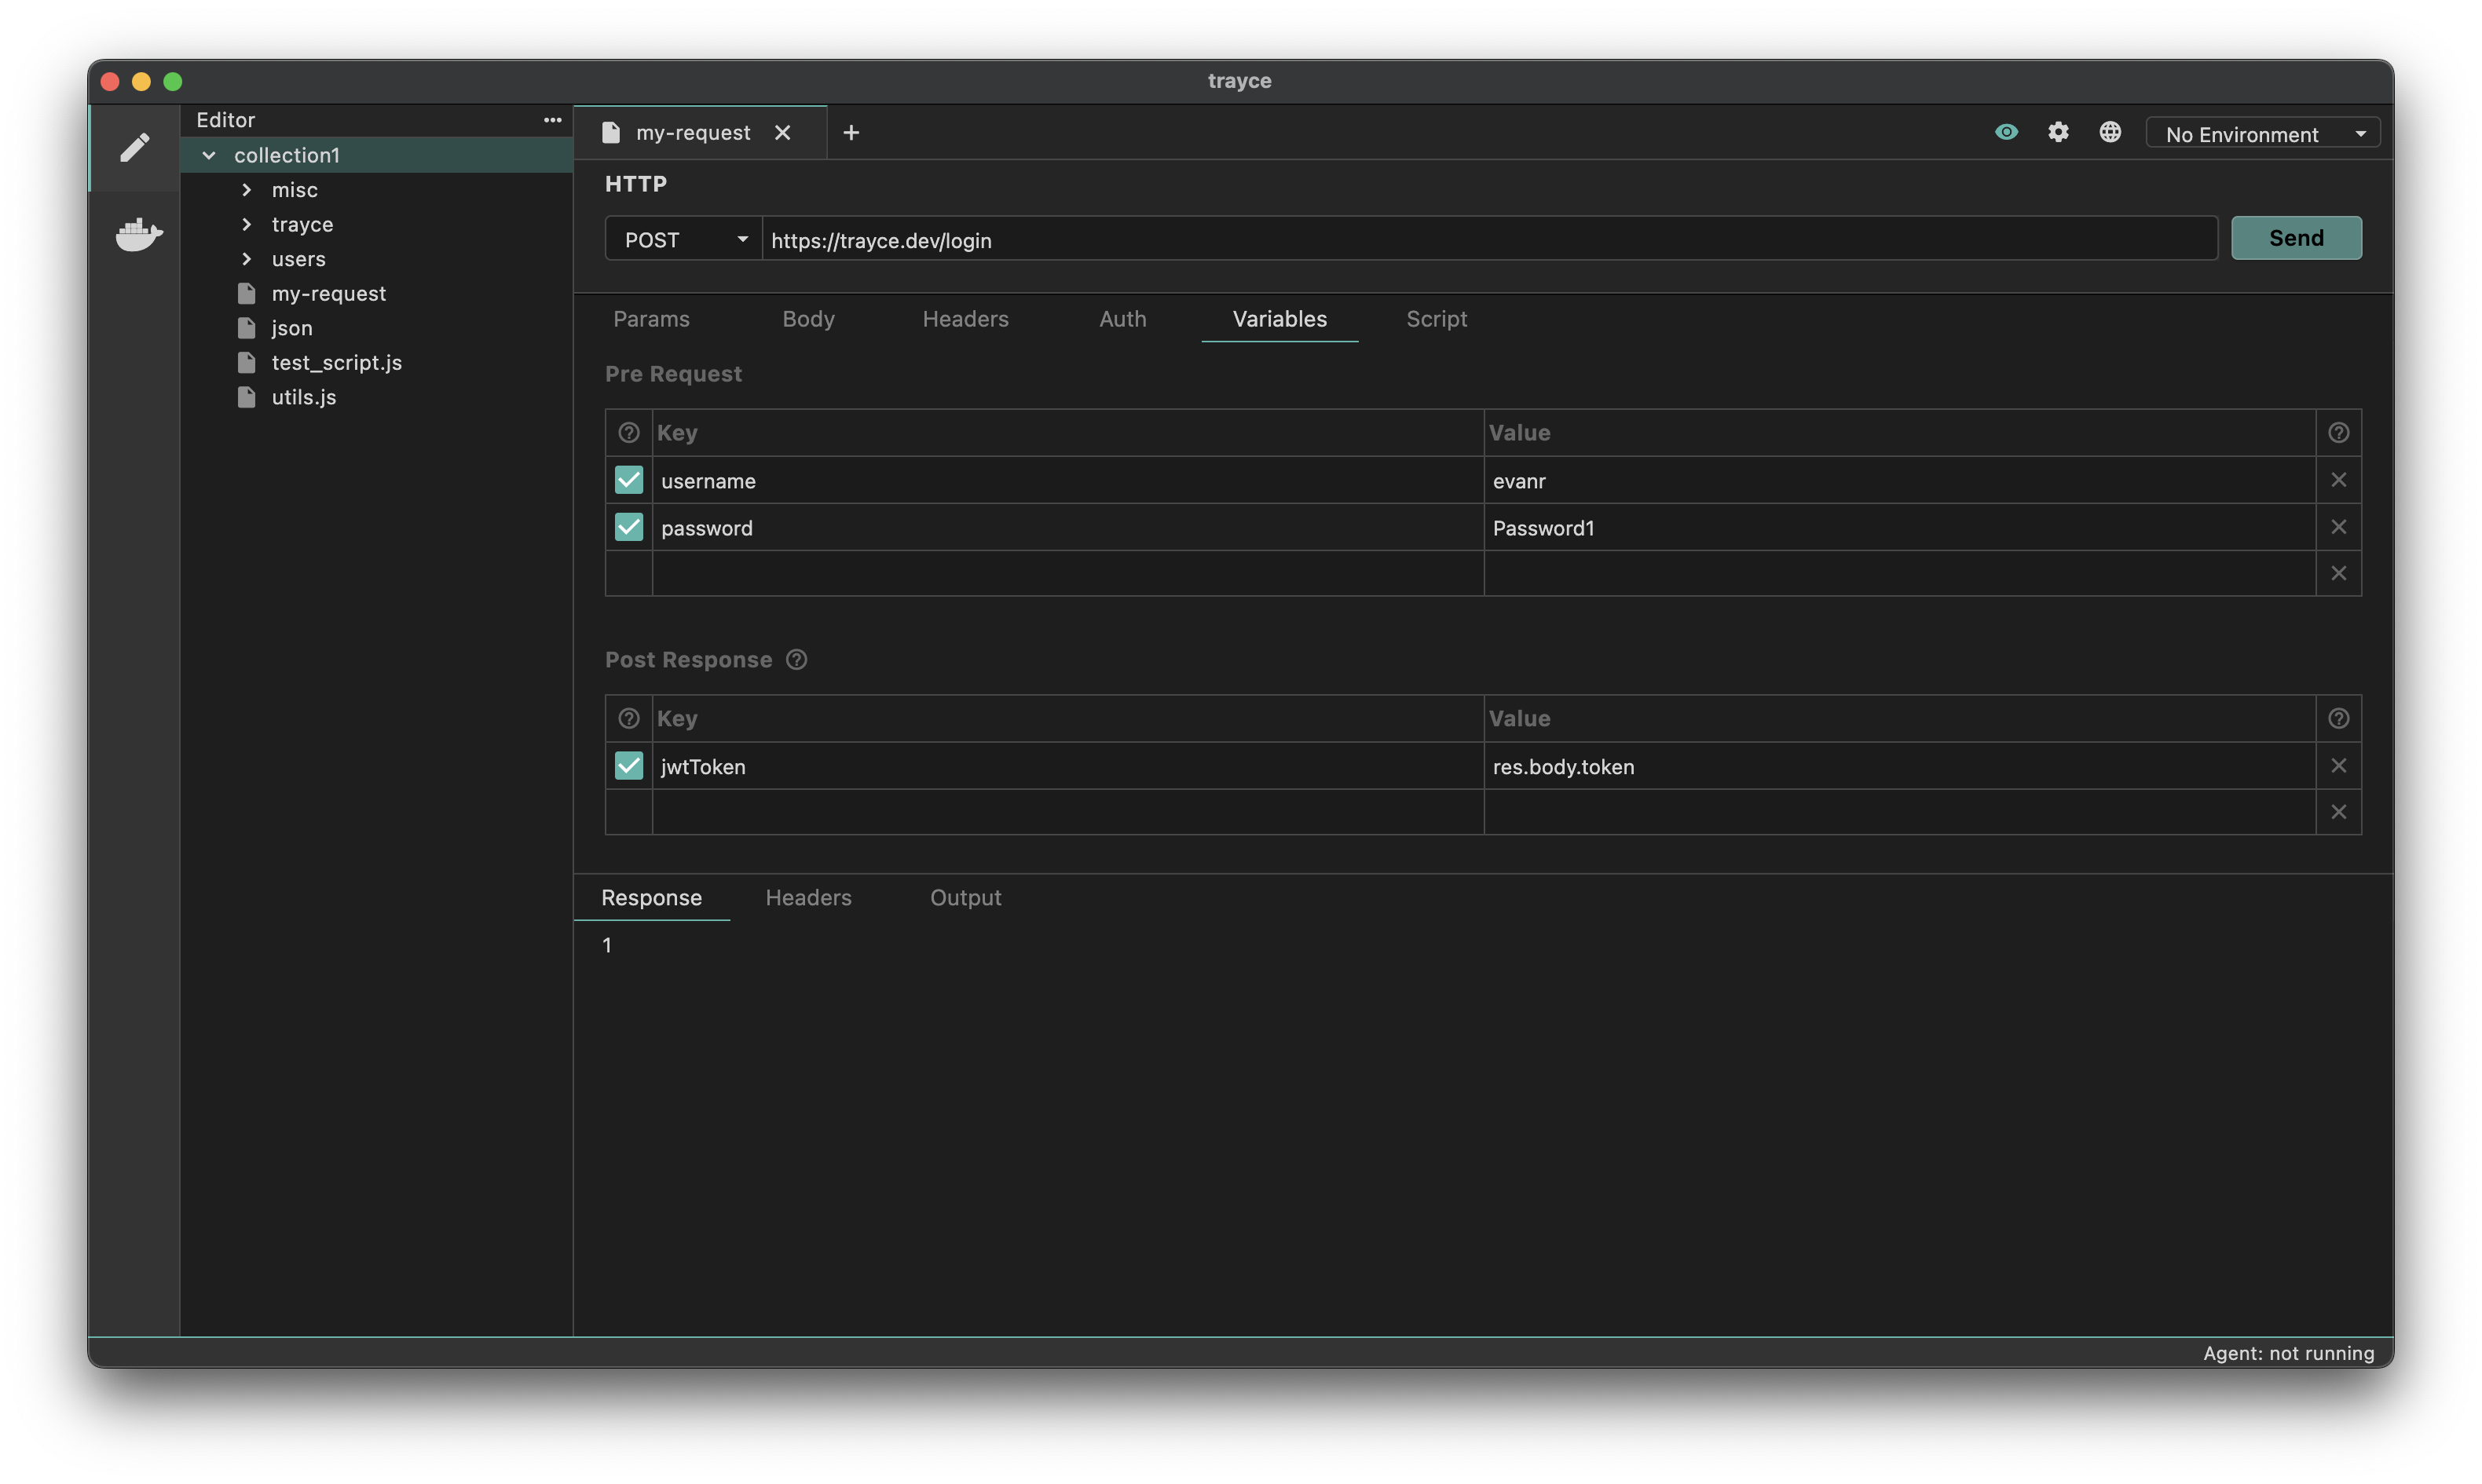Send the HTTP request
This screenshot has height=1484, width=2482.
point(2296,238)
